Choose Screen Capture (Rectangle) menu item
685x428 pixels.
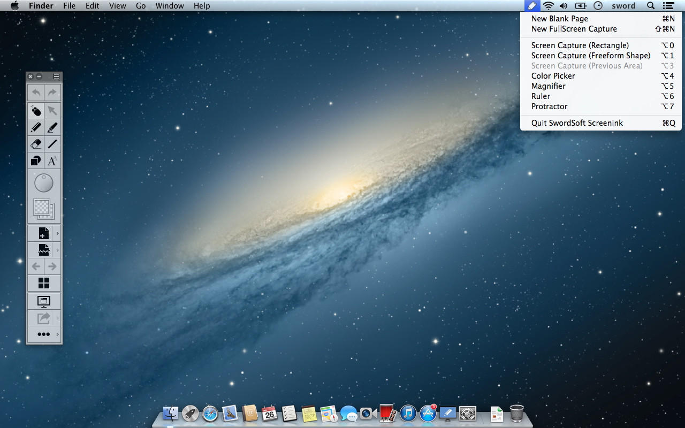(580, 45)
